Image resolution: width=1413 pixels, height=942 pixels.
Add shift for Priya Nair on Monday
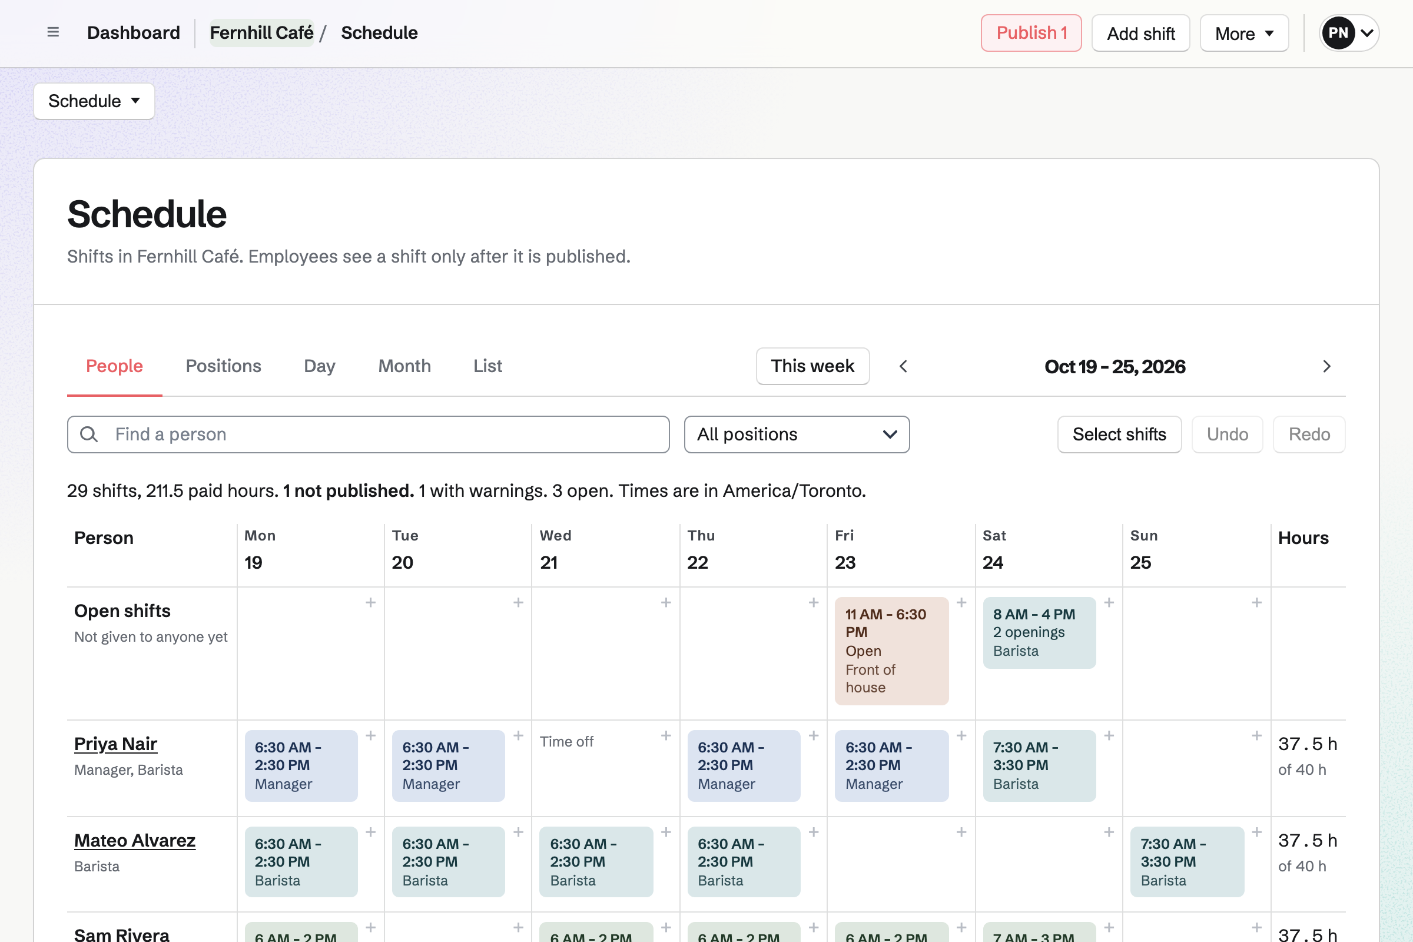click(371, 736)
